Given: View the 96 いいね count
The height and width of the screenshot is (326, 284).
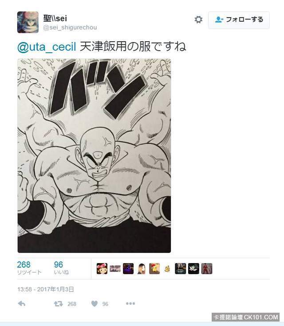Looking at the screenshot, I should point(61,268).
